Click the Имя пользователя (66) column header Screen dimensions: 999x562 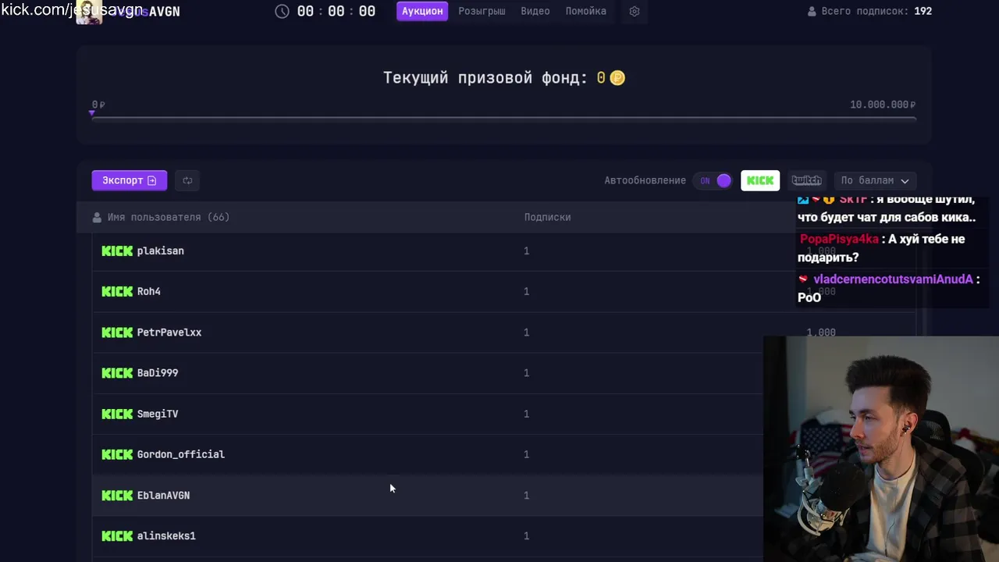tap(169, 217)
